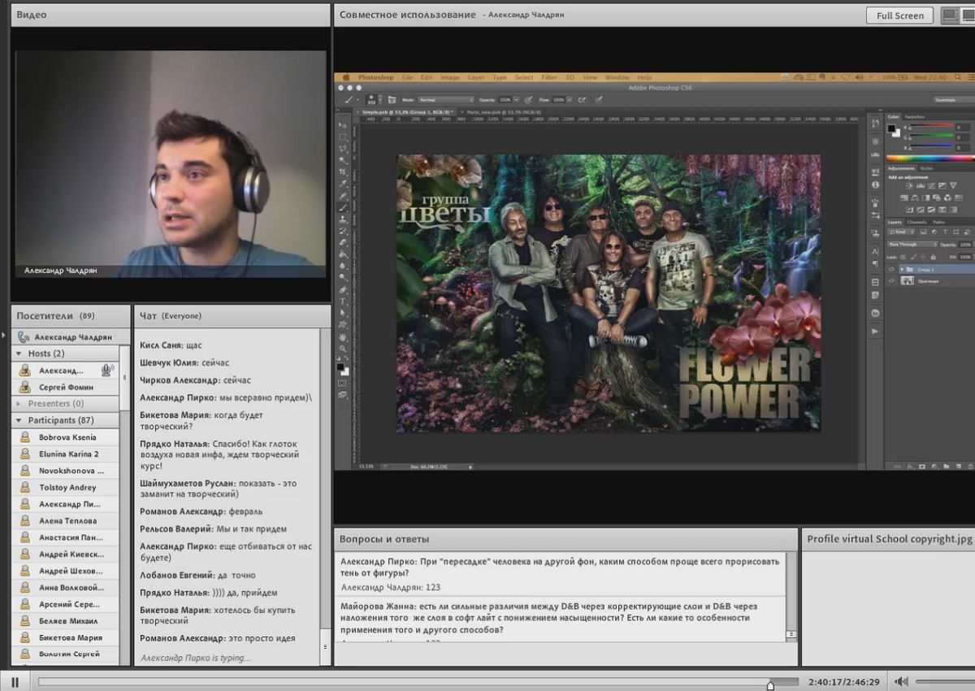The height and width of the screenshot is (691, 975).
Task: Click the foreground color swatch in Color panel
Action: click(x=892, y=128)
